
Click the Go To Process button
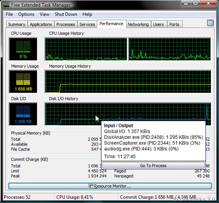pyautogui.click(x=153, y=165)
